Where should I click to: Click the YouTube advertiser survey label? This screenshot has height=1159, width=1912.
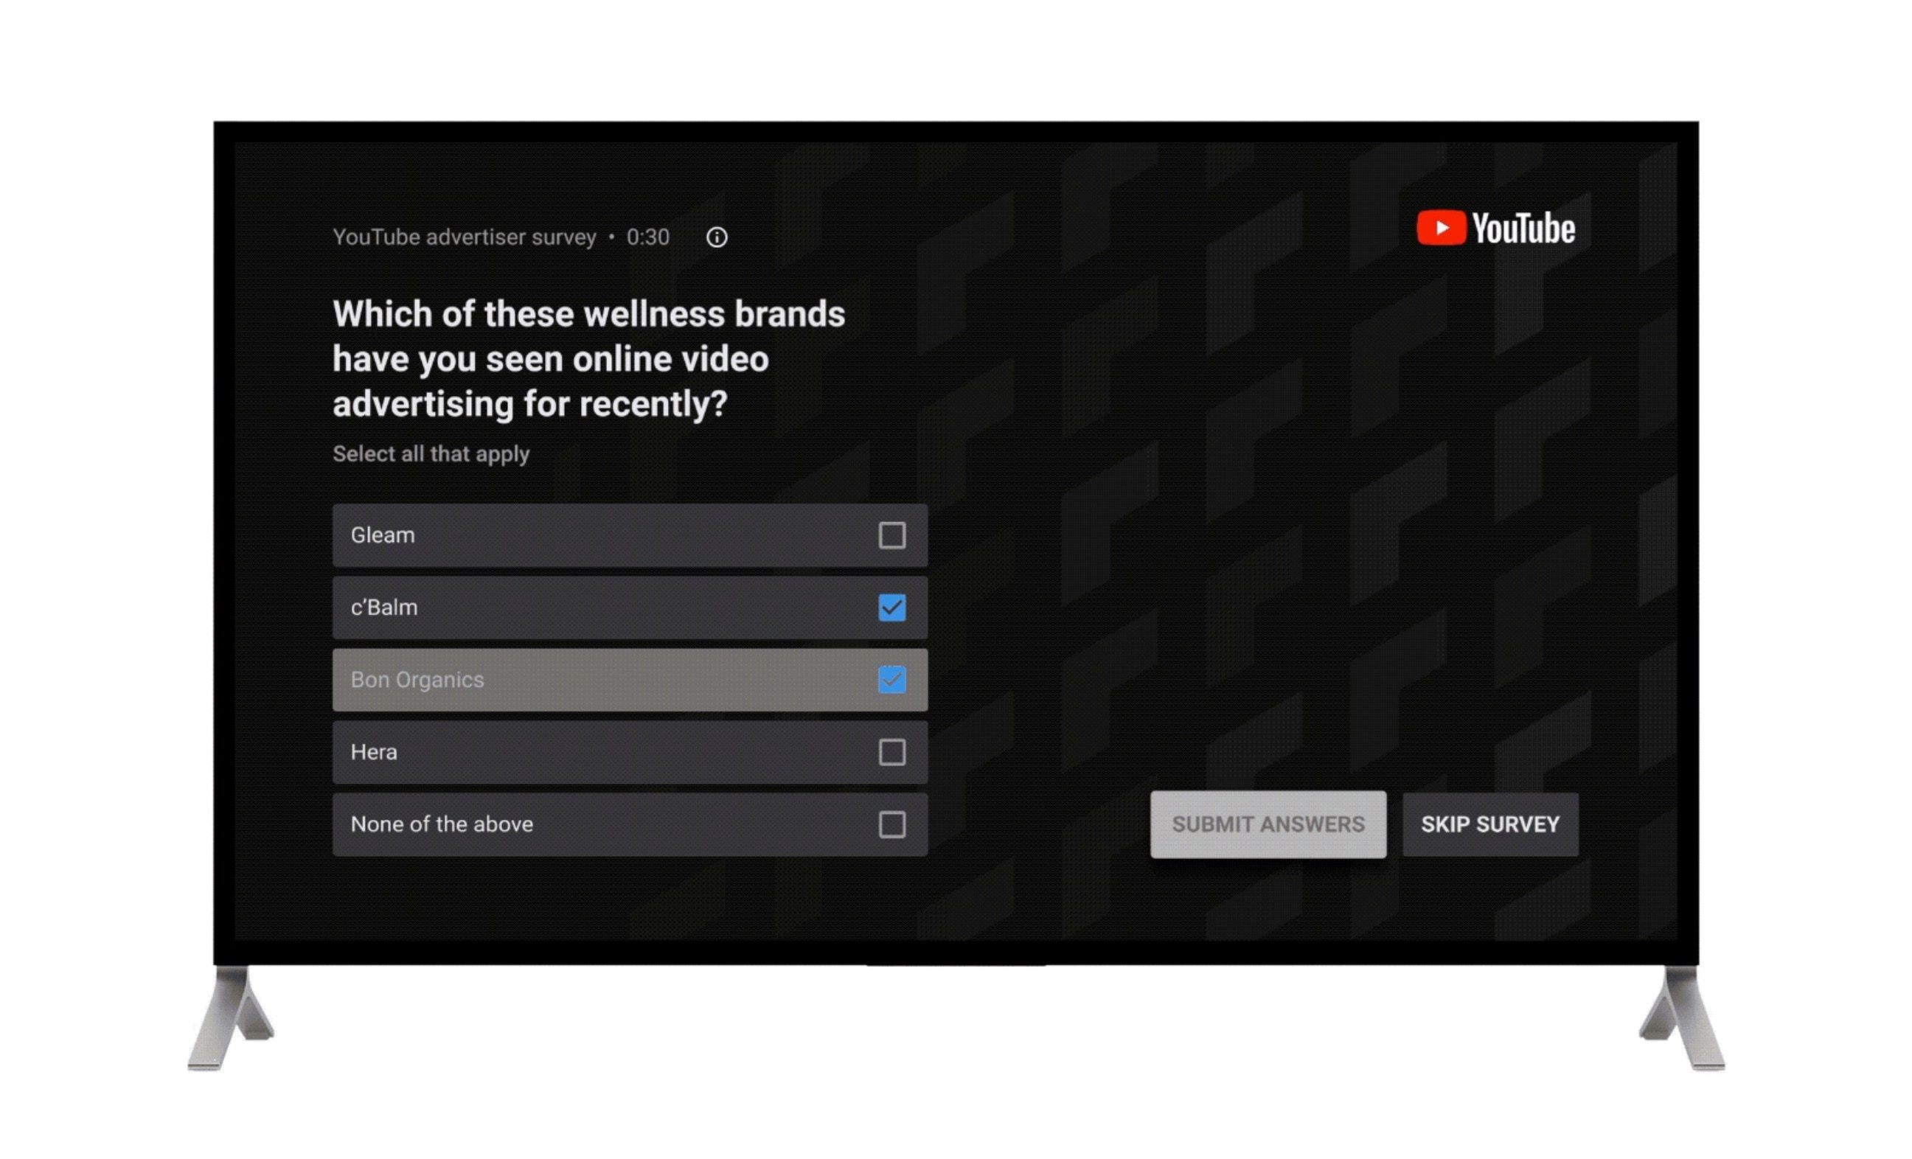coord(464,237)
